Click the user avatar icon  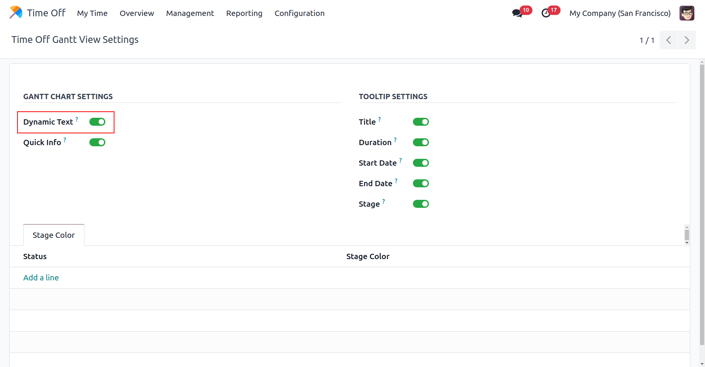(x=687, y=13)
